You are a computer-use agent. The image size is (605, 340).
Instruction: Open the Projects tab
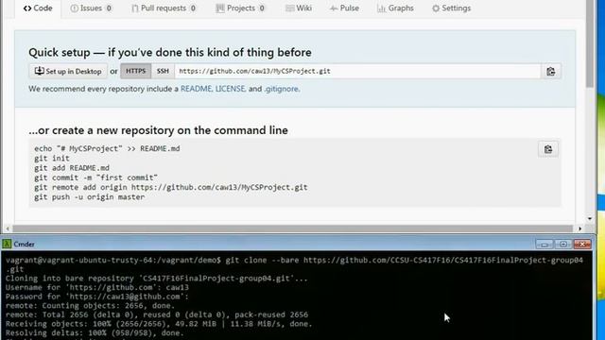click(240, 8)
